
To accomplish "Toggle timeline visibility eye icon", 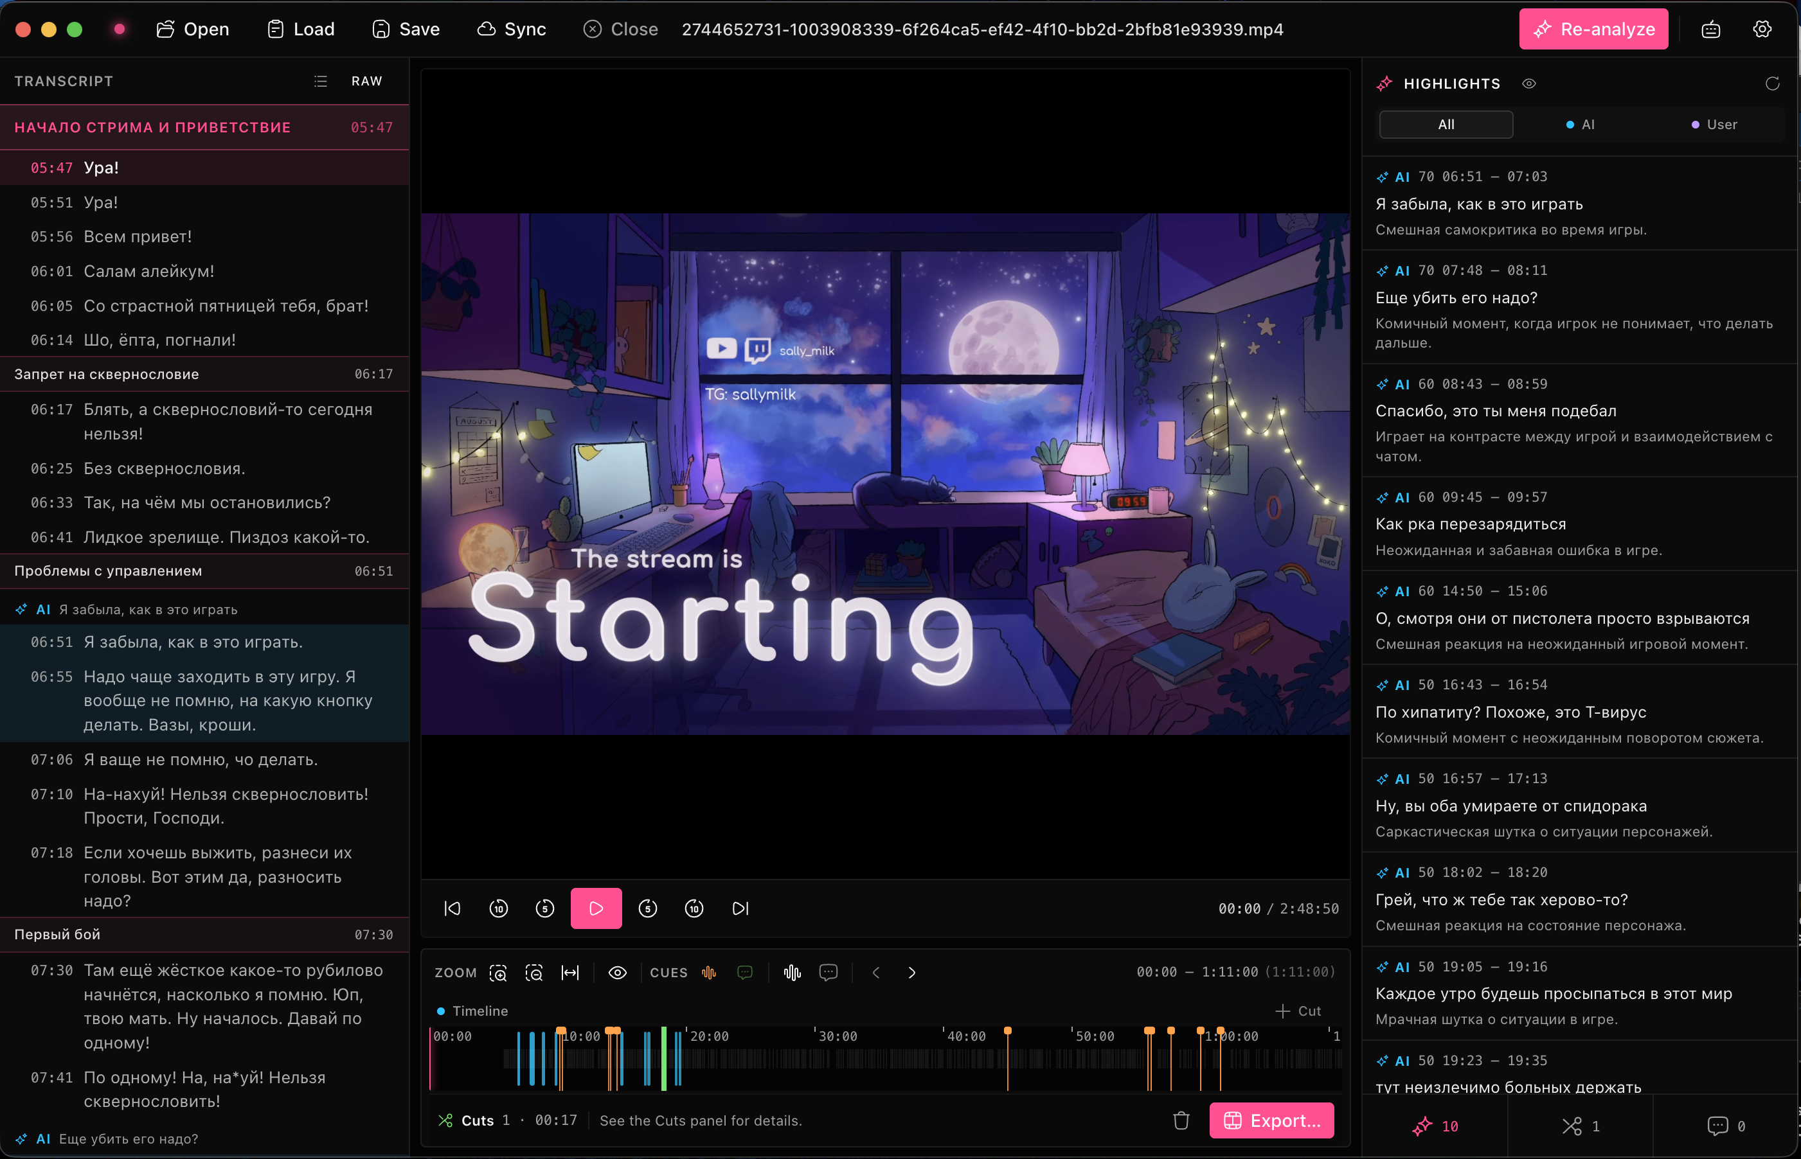I will coord(618,972).
